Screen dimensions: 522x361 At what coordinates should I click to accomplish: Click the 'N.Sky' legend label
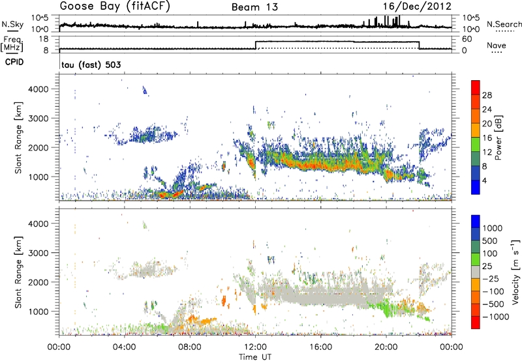click(x=12, y=24)
